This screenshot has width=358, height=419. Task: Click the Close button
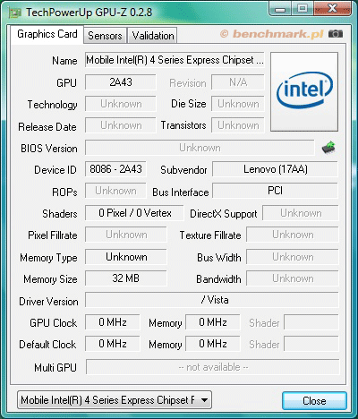pyautogui.click(x=314, y=400)
